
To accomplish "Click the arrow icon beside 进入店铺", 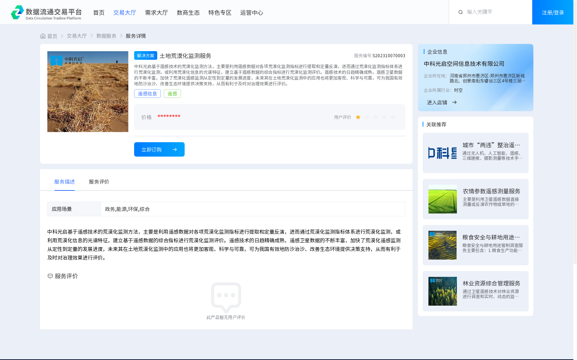I will (454, 102).
